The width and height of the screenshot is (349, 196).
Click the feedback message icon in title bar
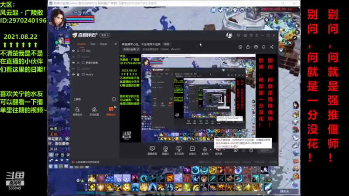click(x=238, y=35)
